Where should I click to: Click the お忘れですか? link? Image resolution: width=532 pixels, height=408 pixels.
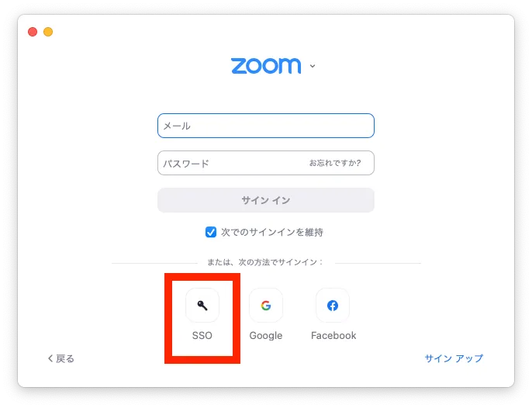335,163
